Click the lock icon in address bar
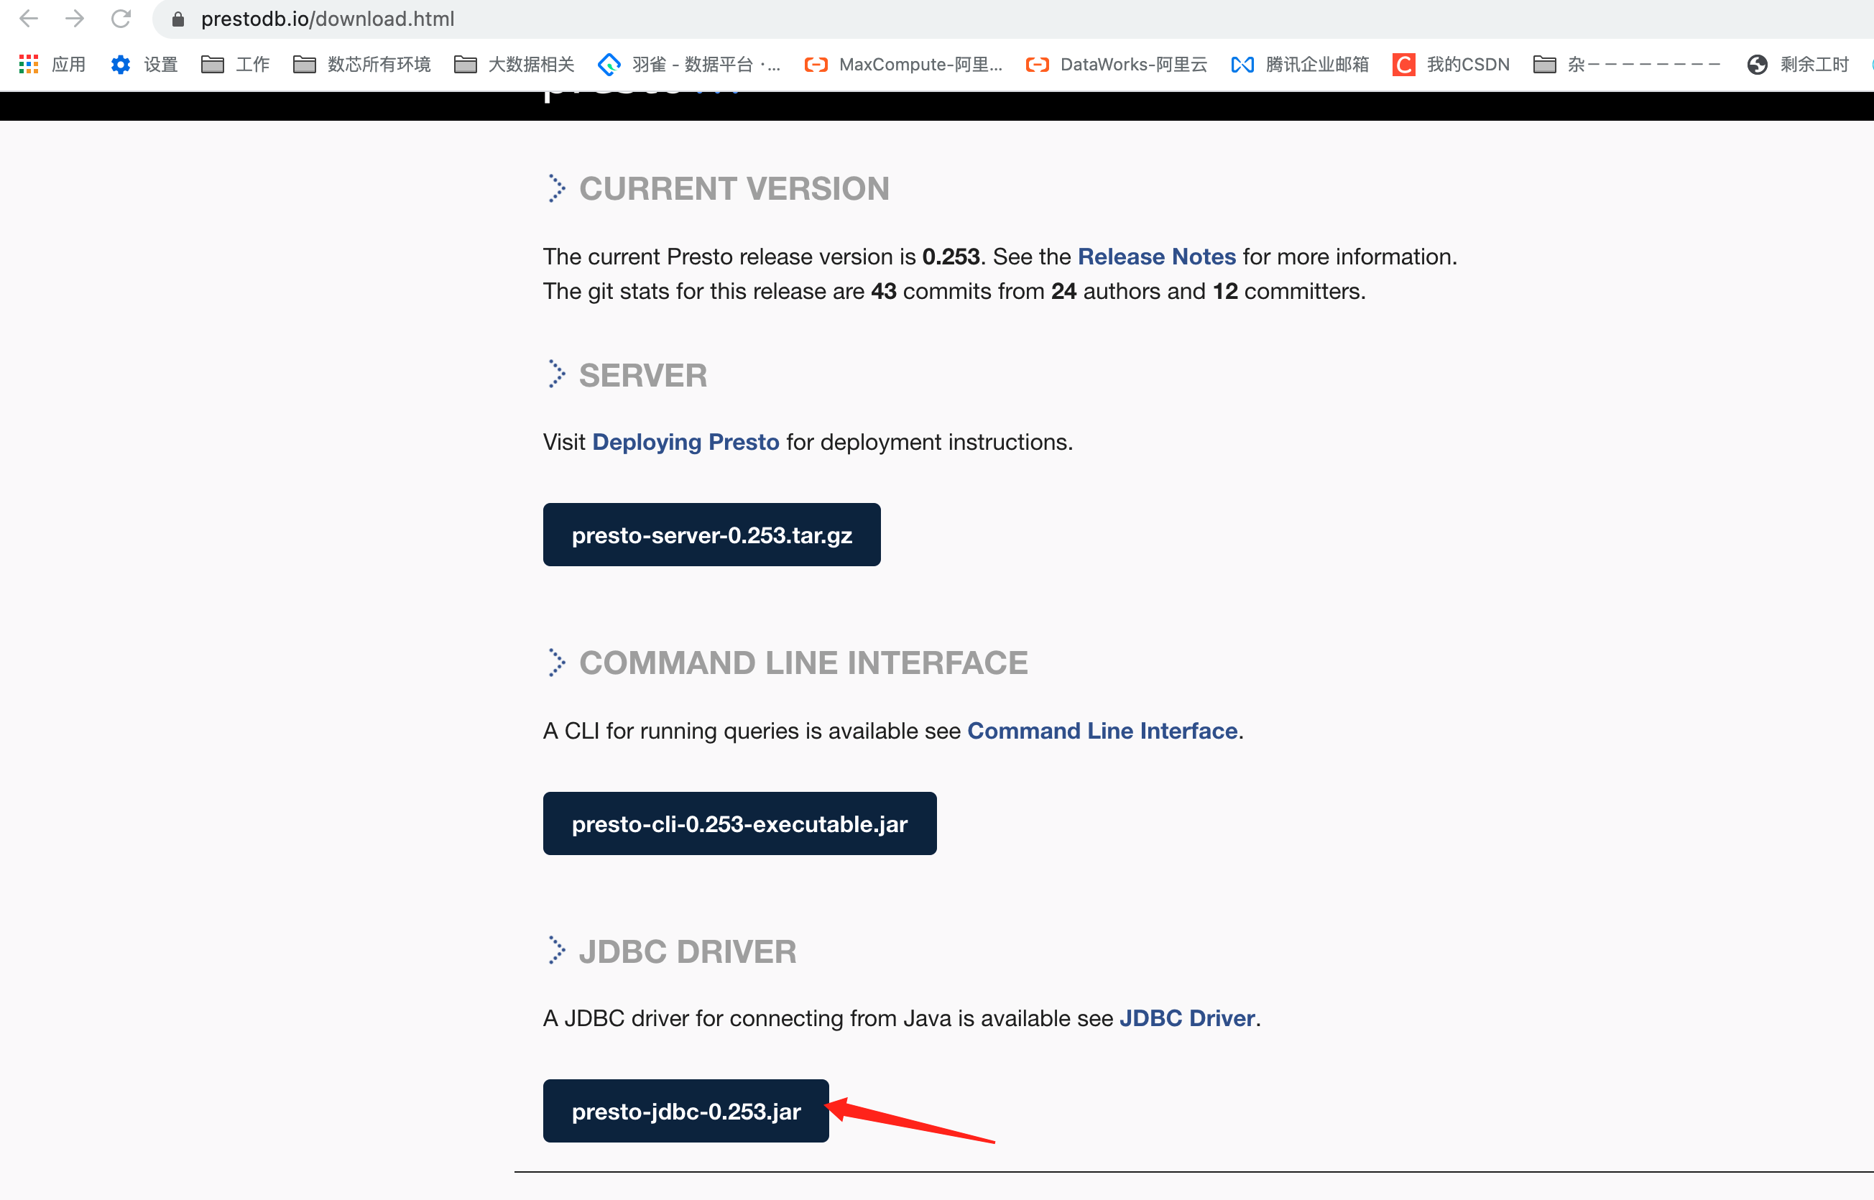Image resolution: width=1874 pixels, height=1200 pixels. pos(177,19)
